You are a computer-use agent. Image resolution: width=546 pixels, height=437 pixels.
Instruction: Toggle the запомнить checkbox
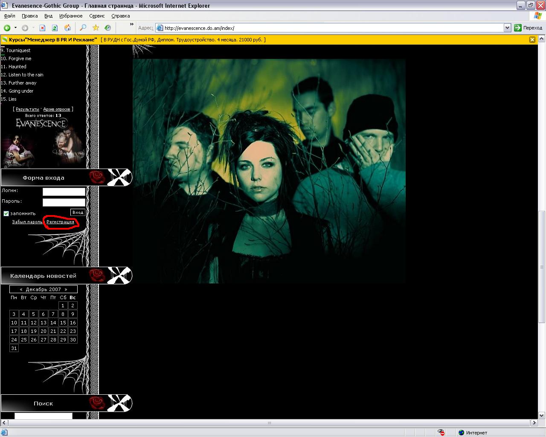[6, 213]
